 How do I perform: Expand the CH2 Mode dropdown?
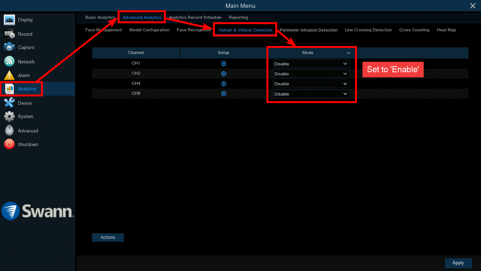tap(311, 74)
